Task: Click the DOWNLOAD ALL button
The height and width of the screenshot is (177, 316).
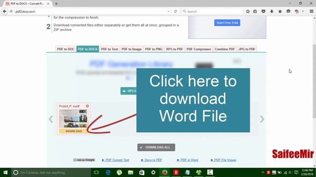Action: pyautogui.click(x=156, y=147)
